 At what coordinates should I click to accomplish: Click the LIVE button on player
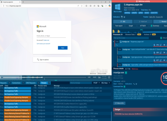pyautogui.click(x=89, y=77)
